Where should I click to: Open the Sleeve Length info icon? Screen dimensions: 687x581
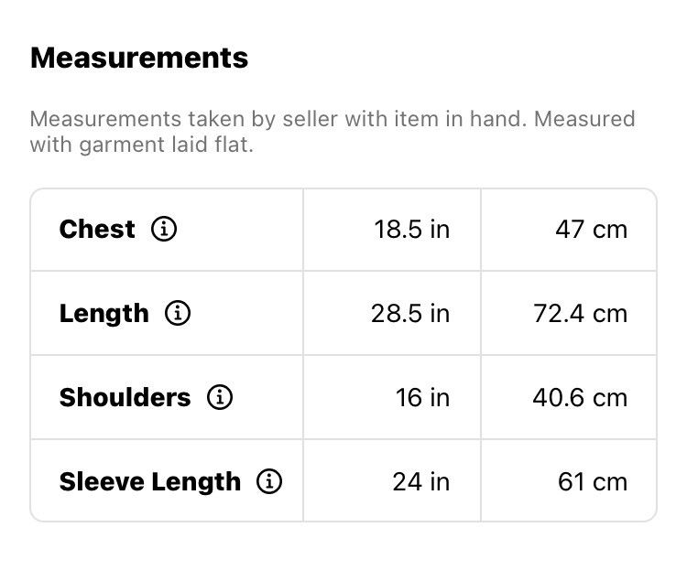[269, 481]
